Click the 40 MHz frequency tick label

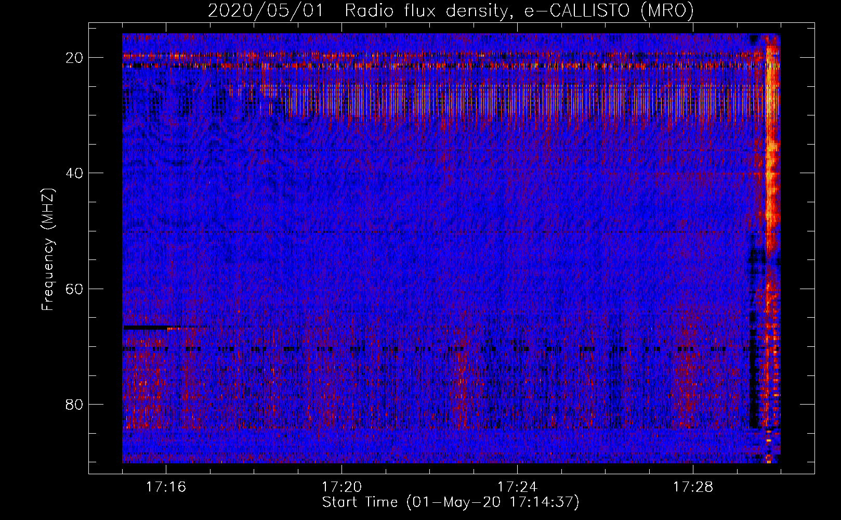coord(74,173)
